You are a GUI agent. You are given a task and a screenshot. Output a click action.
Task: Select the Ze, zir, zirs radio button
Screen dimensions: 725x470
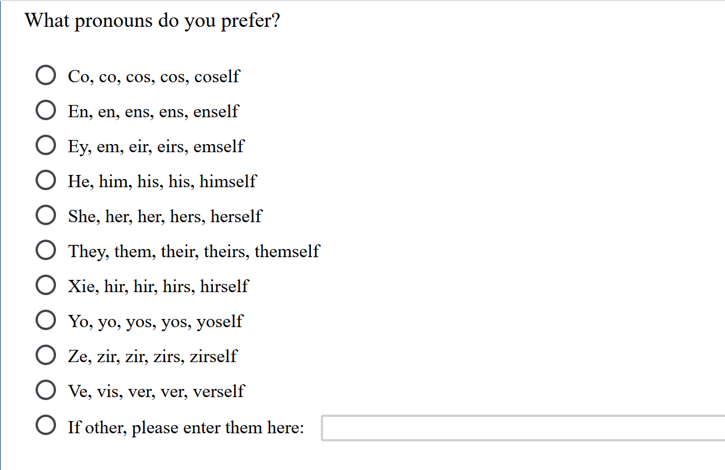[x=45, y=356]
